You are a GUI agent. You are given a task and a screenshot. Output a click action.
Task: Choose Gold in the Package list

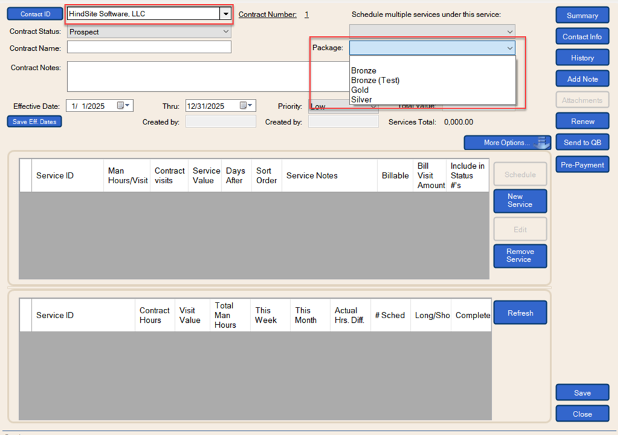coord(360,90)
